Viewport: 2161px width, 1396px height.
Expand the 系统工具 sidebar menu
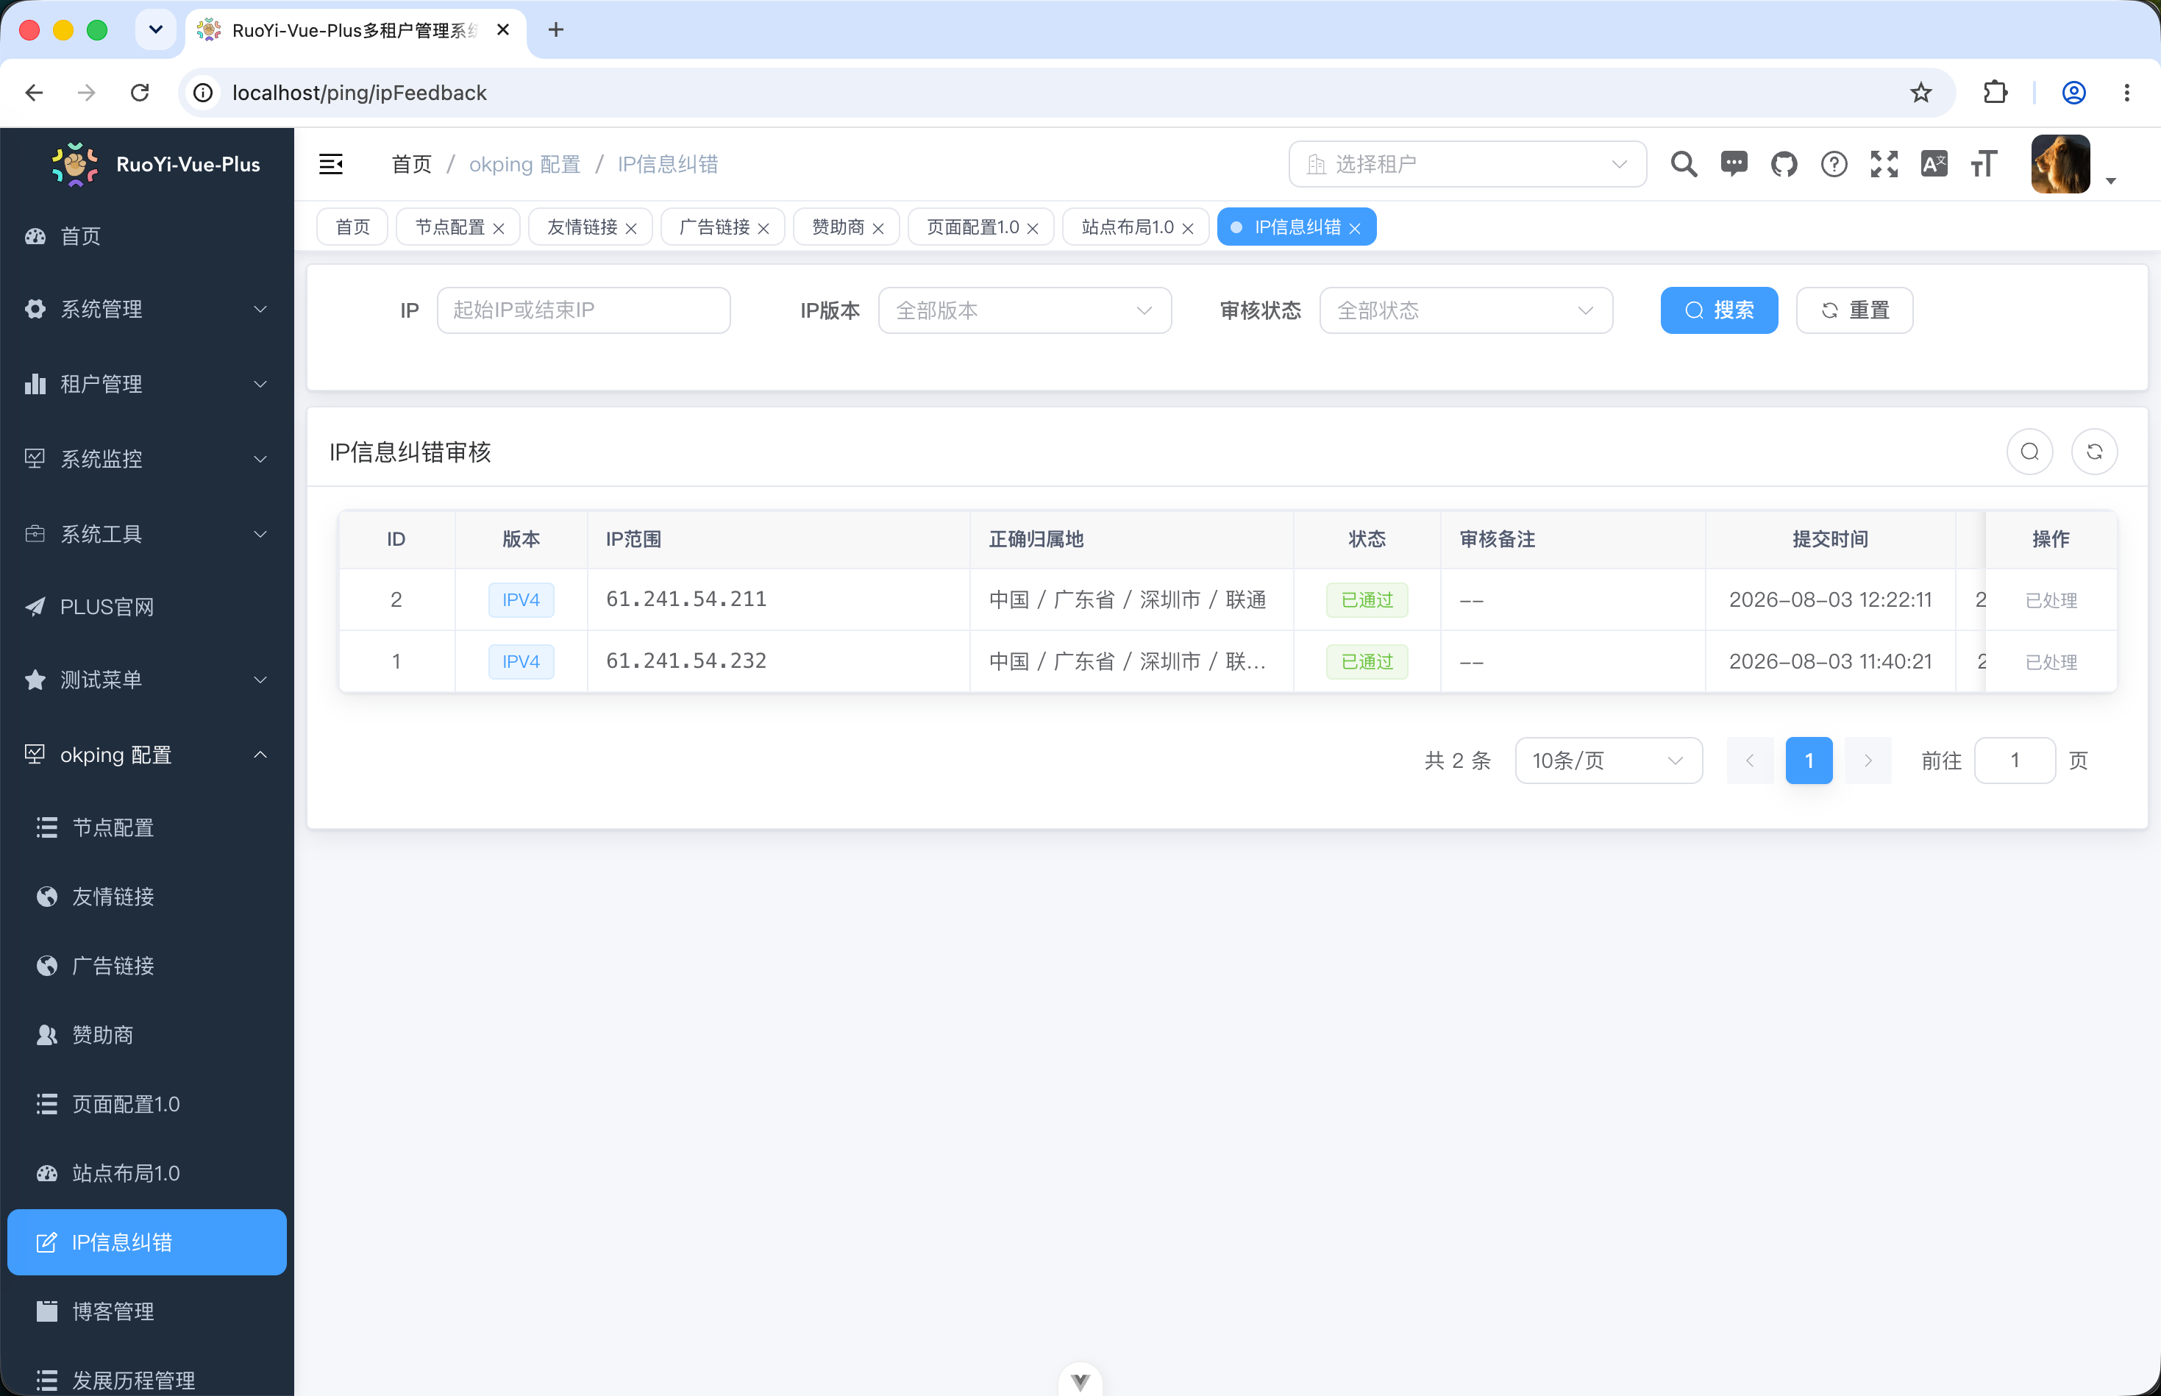pyautogui.click(x=147, y=534)
